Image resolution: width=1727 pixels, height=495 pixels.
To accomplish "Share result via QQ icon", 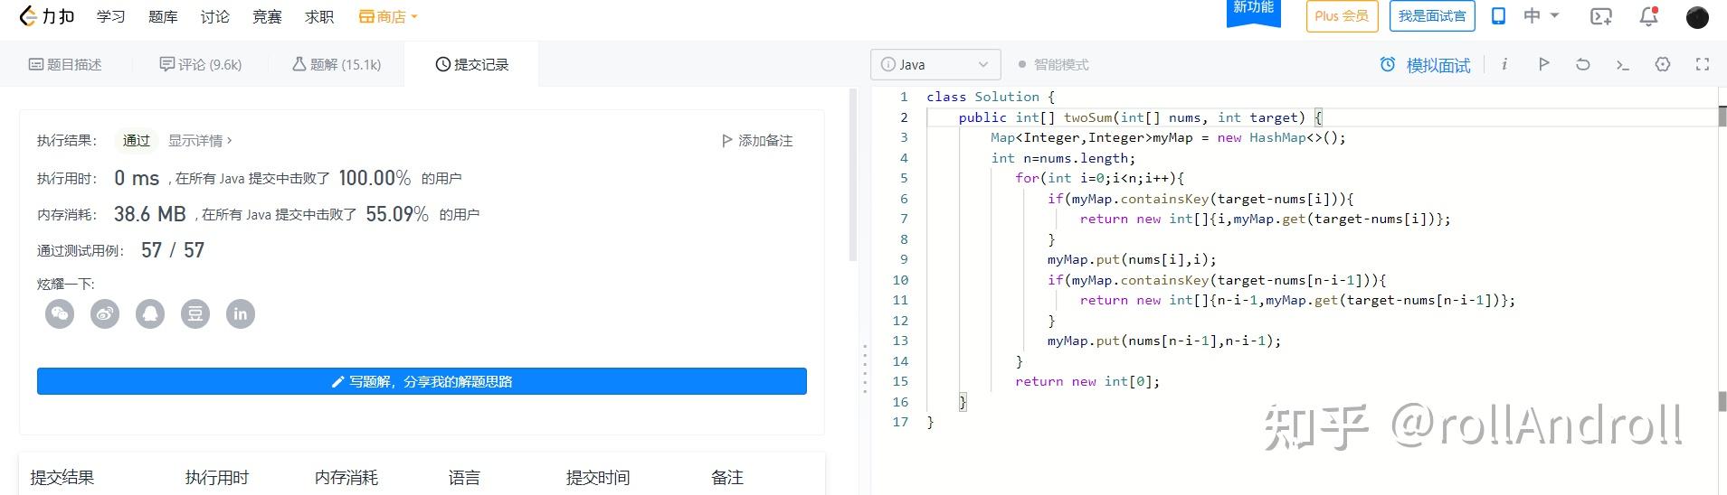I will point(150,313).
